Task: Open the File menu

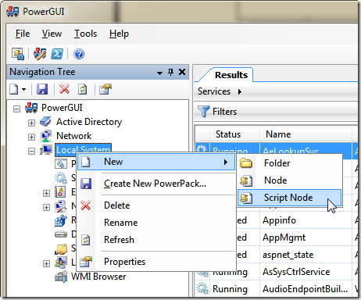Action: (23, 34)
